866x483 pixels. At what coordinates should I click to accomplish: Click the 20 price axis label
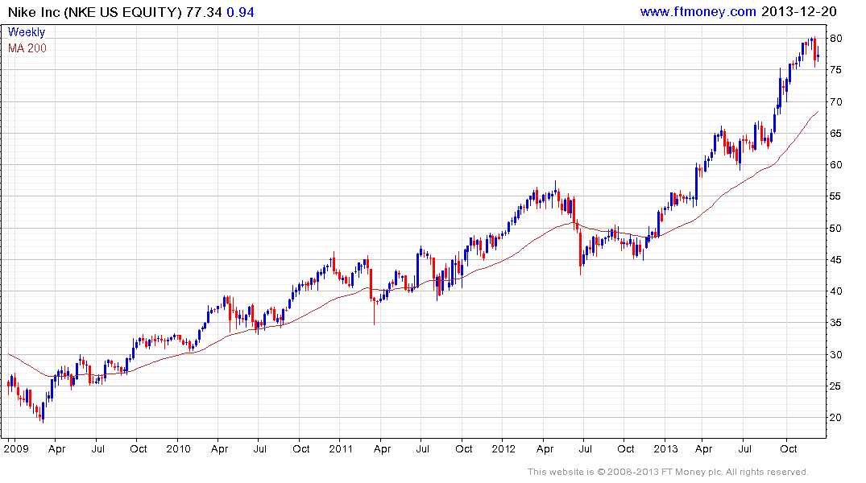pos(835,417)
